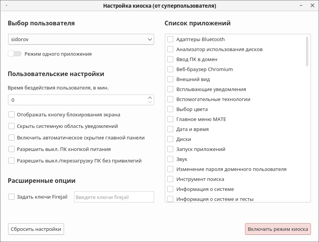
Task: Check the MATE main menu application
Action: coord(170,119)
